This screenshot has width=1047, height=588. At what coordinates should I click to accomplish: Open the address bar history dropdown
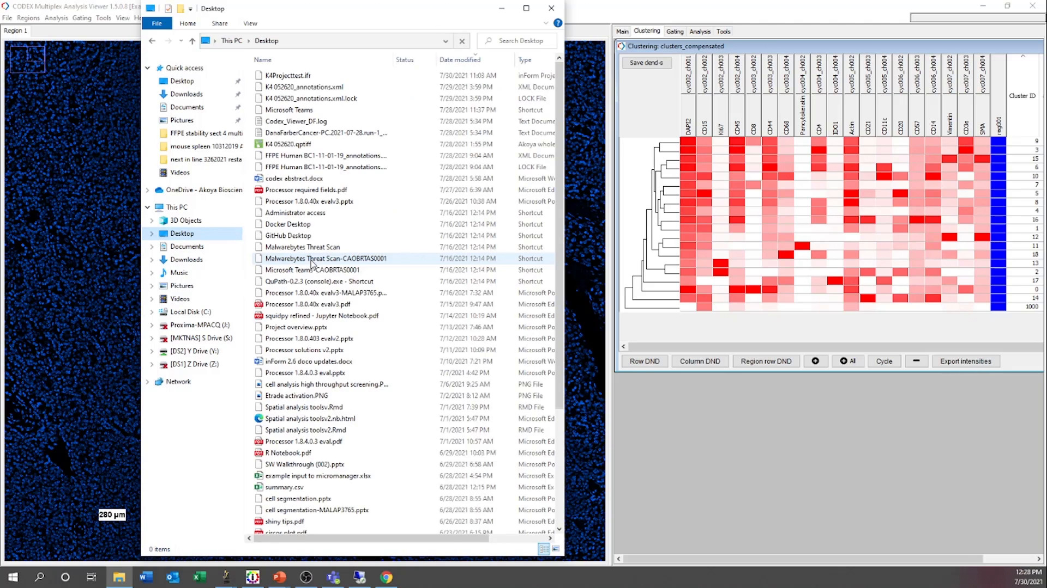pyautogui.click(x=446, y=41)
